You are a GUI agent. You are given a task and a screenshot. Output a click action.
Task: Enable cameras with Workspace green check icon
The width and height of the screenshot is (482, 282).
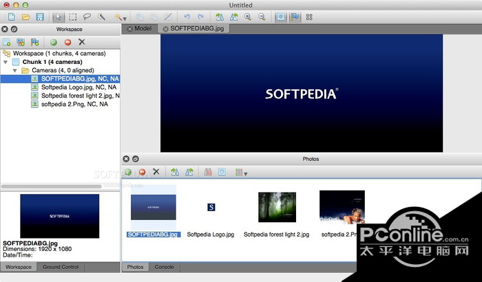click(x=53, y=42)
